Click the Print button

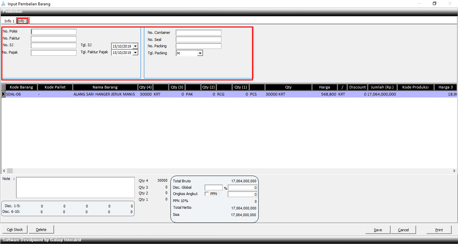pyautogui.click(x=439, y=230)
